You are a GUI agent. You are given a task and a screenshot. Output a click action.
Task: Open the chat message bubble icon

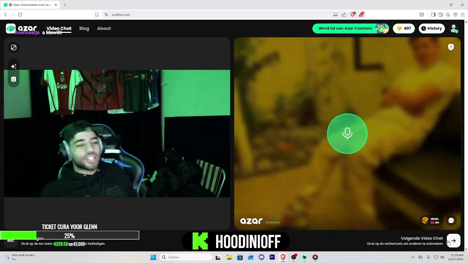point(451,220)
